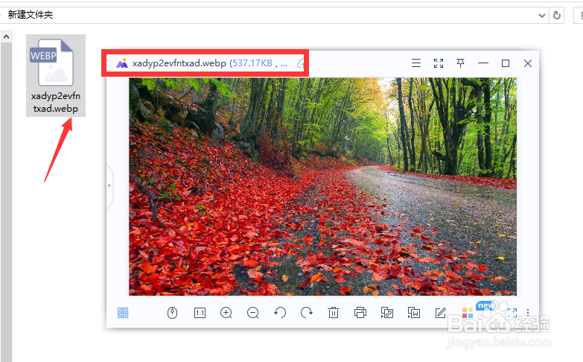This screenshot has height=362, width=583.
Task: Click the forest image in viewer
Action: (322, 186)
